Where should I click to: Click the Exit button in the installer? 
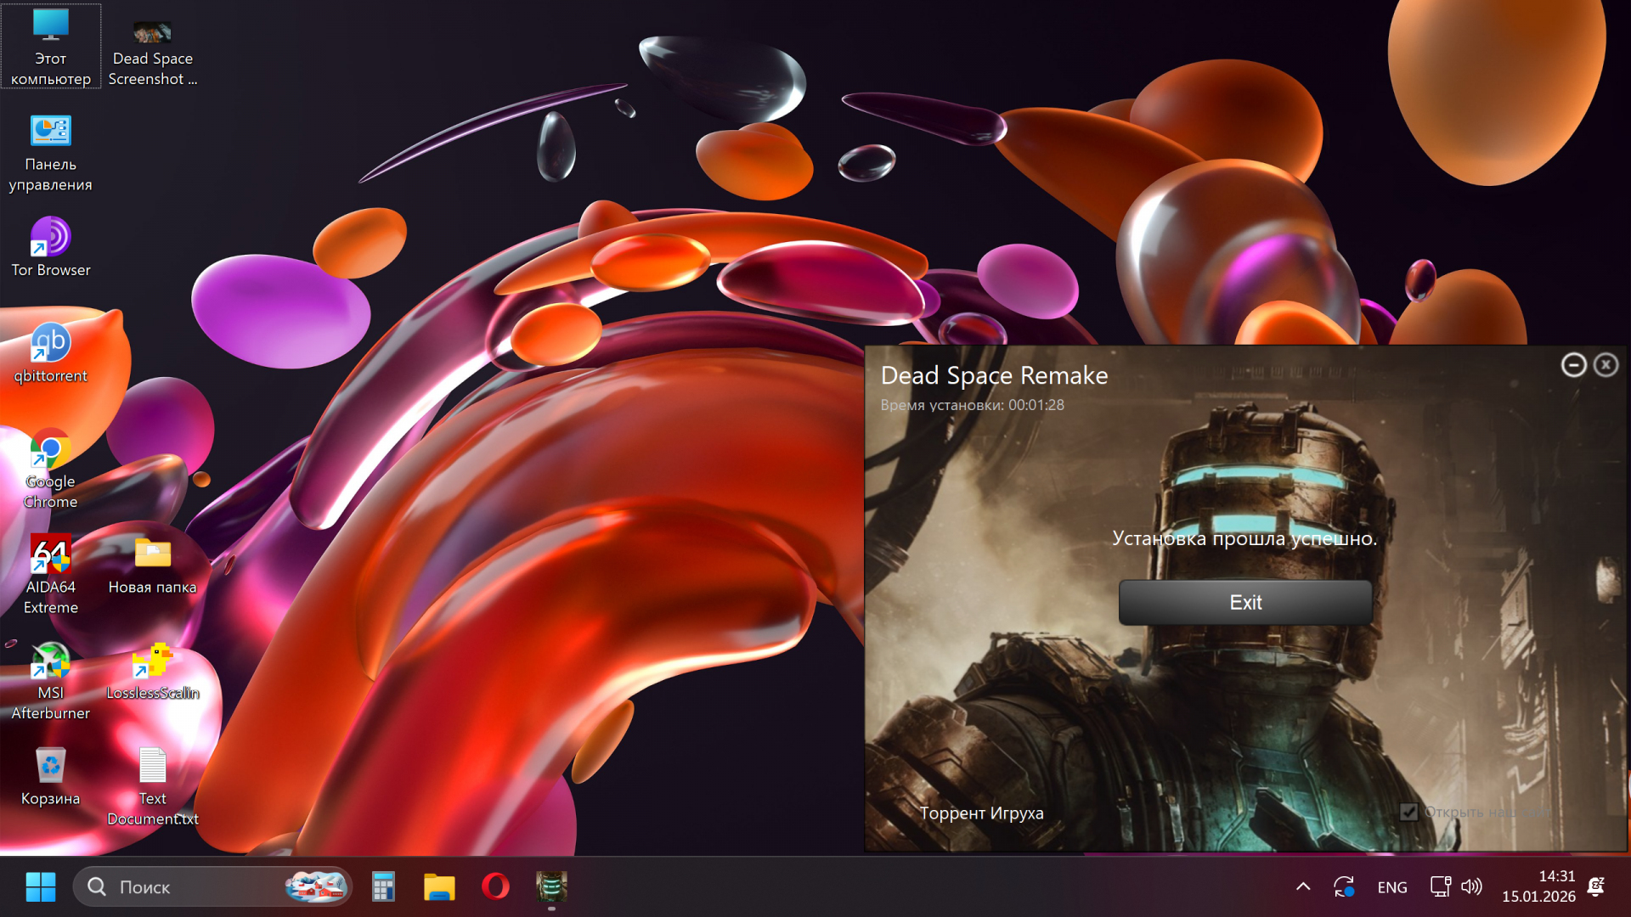tap(1244, 603)
